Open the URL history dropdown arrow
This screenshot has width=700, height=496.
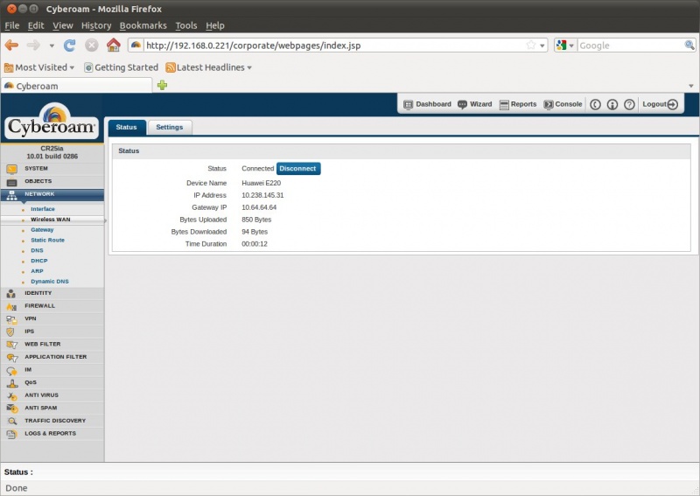coord(542,45)
